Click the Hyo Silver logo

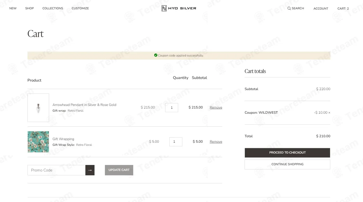[x=179, y=8]
